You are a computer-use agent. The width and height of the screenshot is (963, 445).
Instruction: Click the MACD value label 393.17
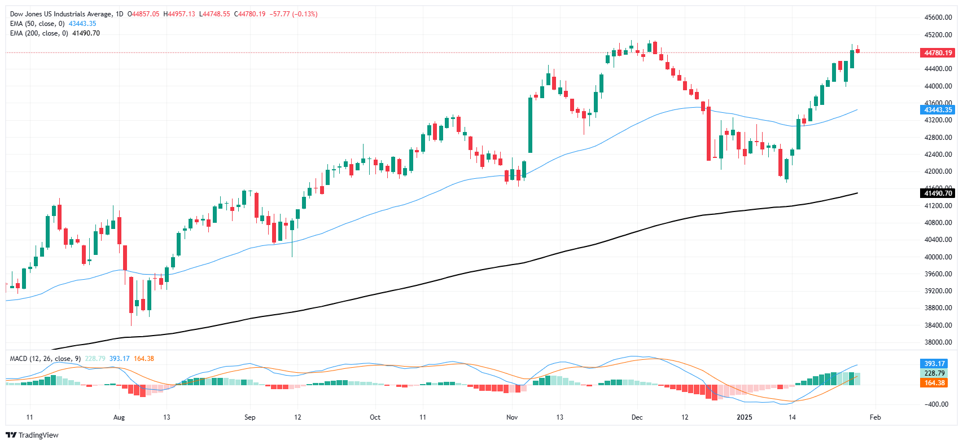click(934, 364)
